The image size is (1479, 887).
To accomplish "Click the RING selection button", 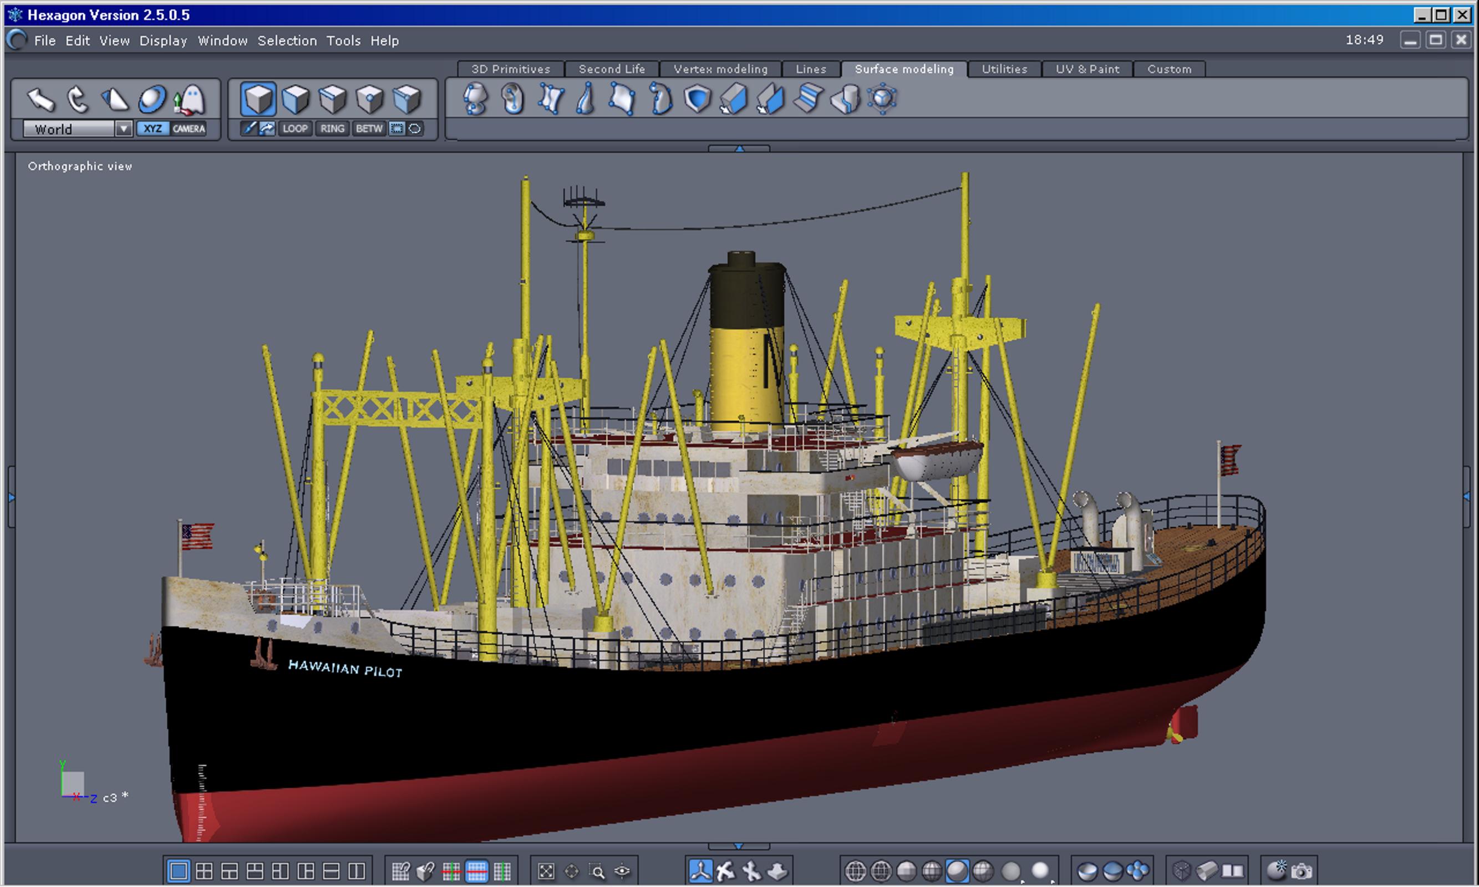I will point(332,129).
